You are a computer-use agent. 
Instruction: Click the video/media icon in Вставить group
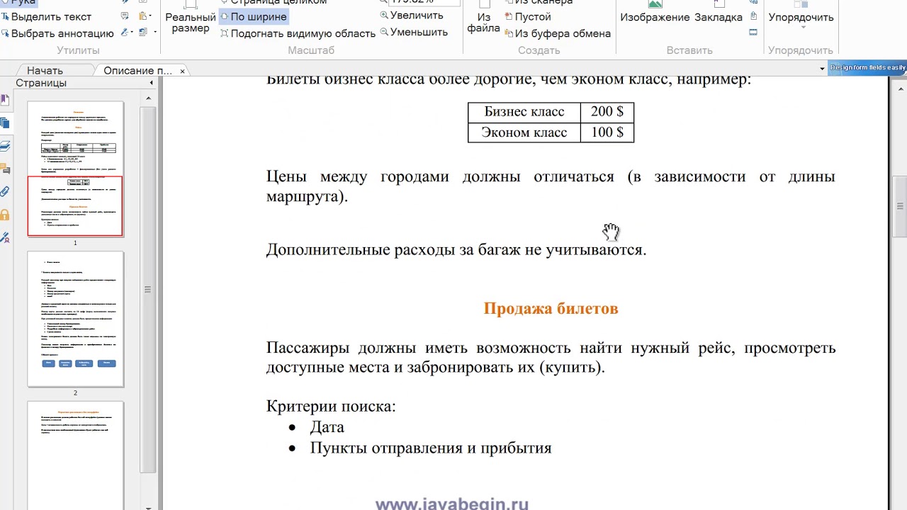753,33
